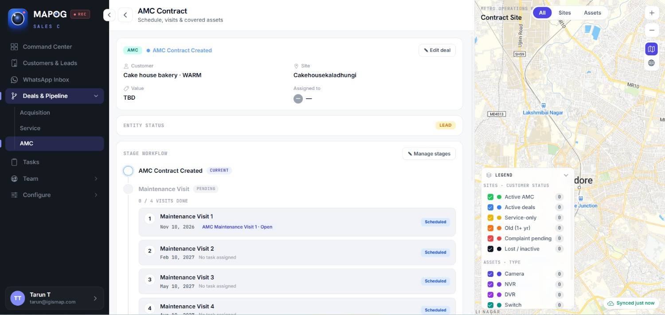The width and height of the screenshot is (665, 315).
Task: Open the Maintenance Visit 3 row
Action: (x=297, y=281)
